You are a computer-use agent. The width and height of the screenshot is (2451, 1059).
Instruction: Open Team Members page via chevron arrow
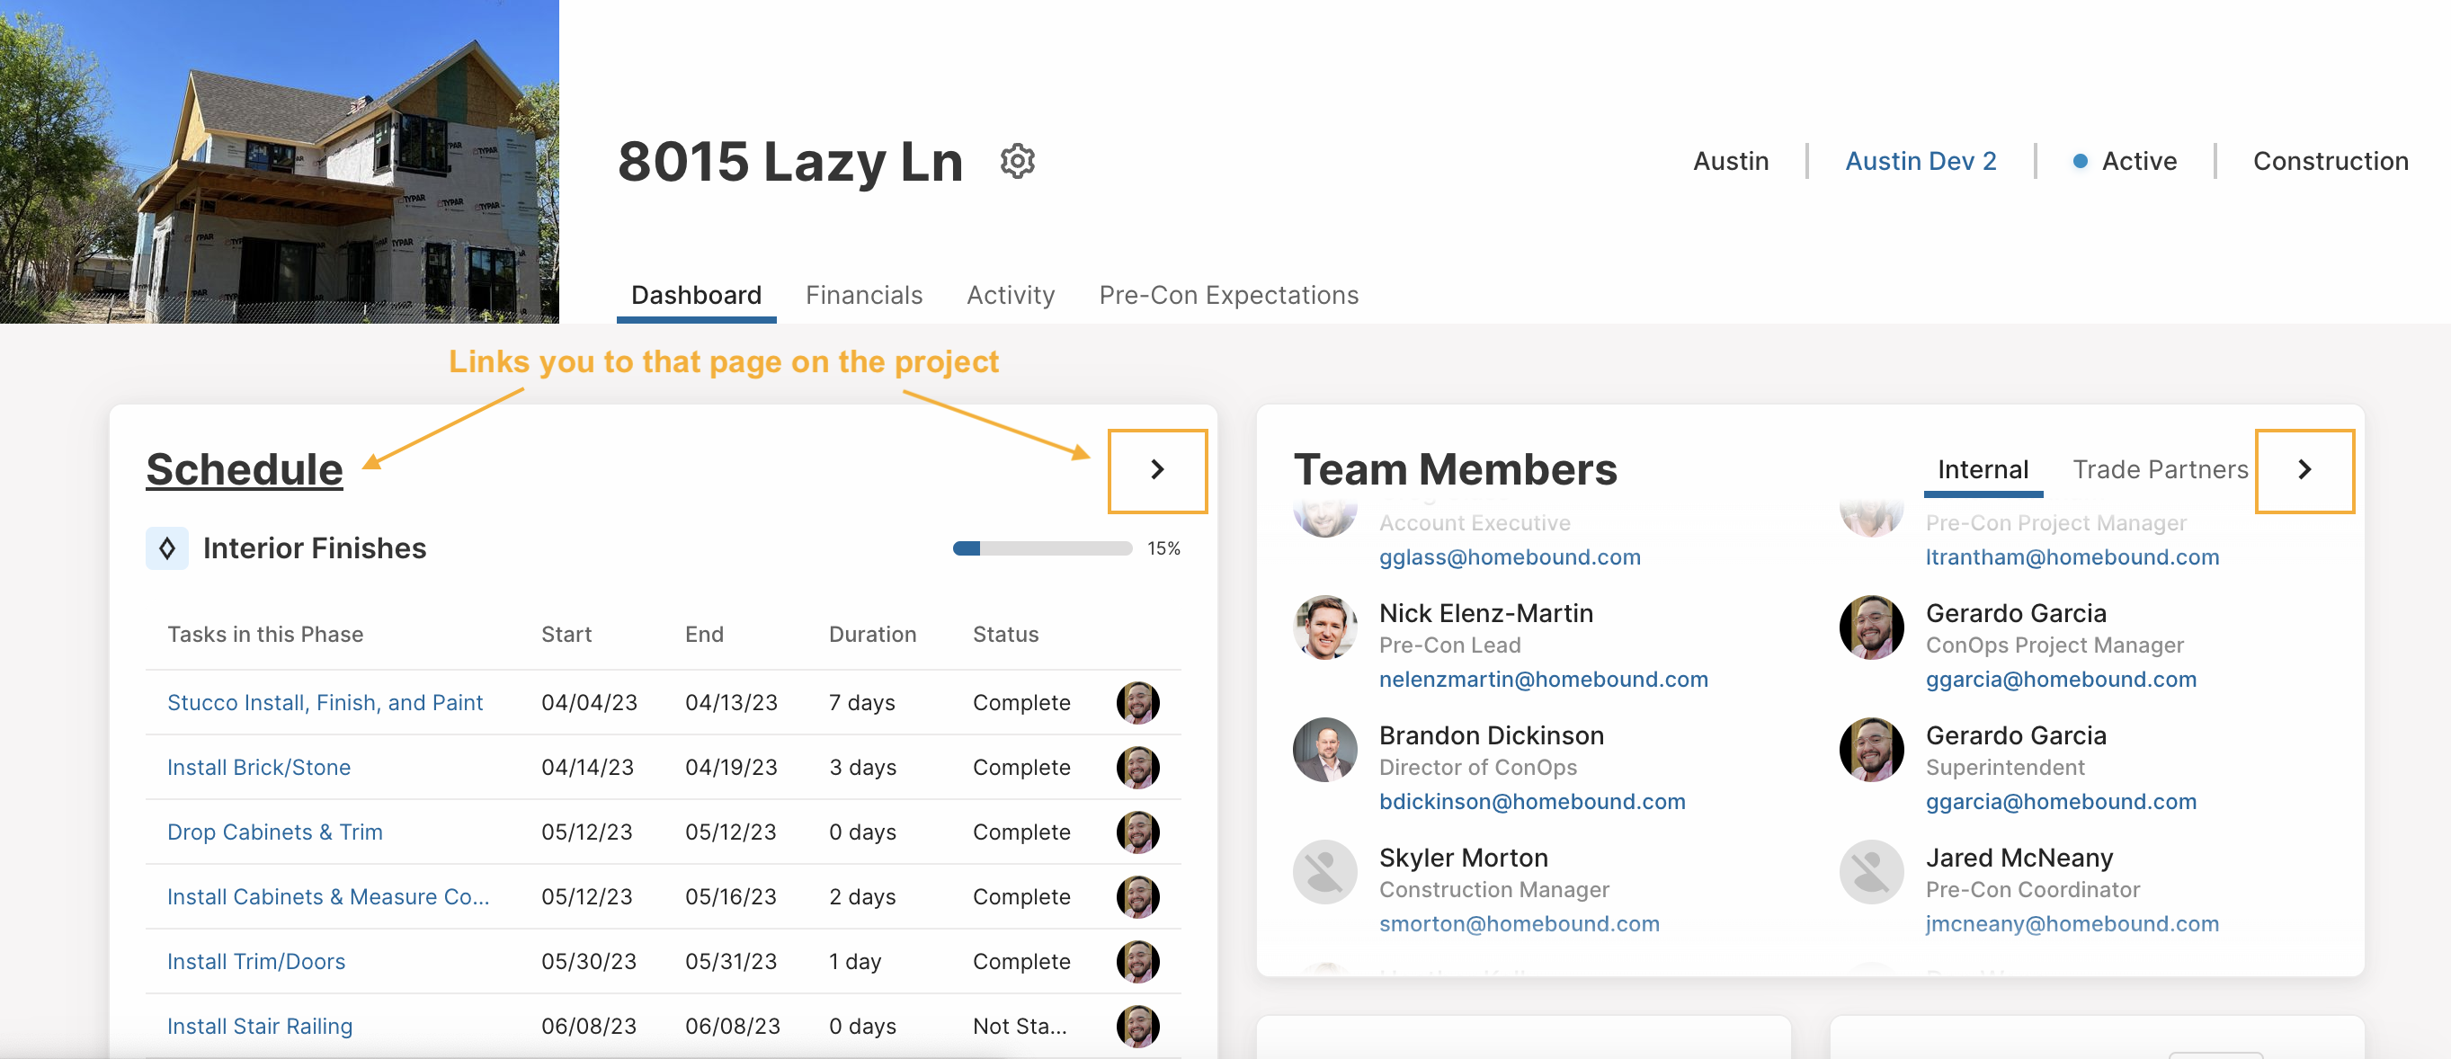(x=2304, y=470)
